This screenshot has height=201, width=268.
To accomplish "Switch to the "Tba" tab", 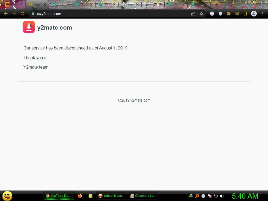I will tap(60, 4).
